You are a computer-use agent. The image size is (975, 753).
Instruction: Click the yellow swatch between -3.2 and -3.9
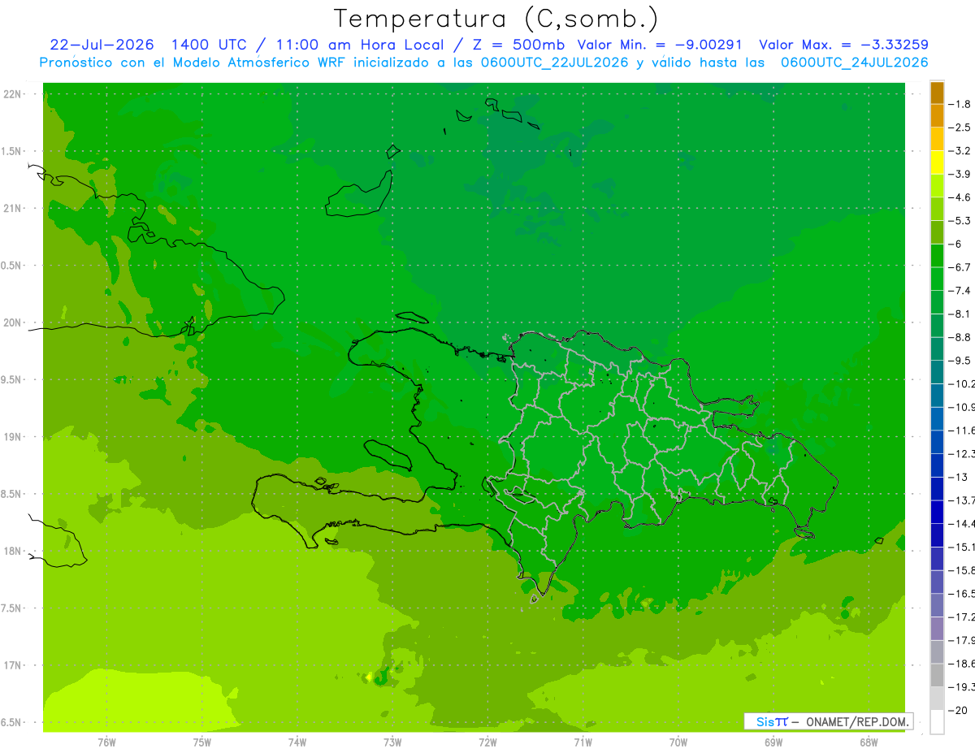click(x=937, y=162)
